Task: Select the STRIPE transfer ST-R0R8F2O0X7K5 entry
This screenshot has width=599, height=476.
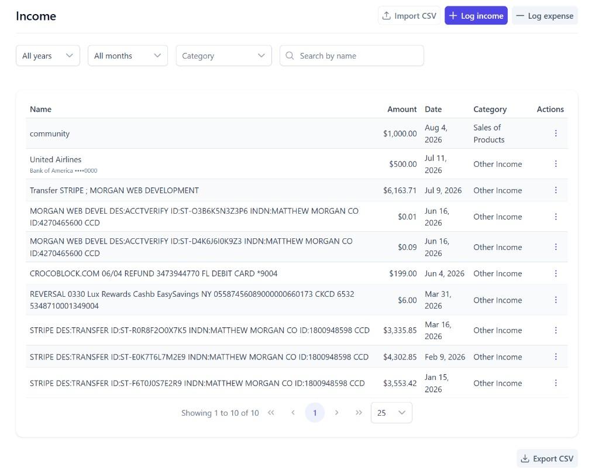Action: (x=199, y=330)
